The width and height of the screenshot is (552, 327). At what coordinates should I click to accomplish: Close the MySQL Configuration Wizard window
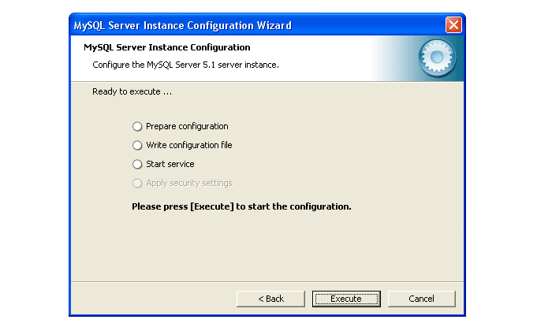tap(453, 25)
